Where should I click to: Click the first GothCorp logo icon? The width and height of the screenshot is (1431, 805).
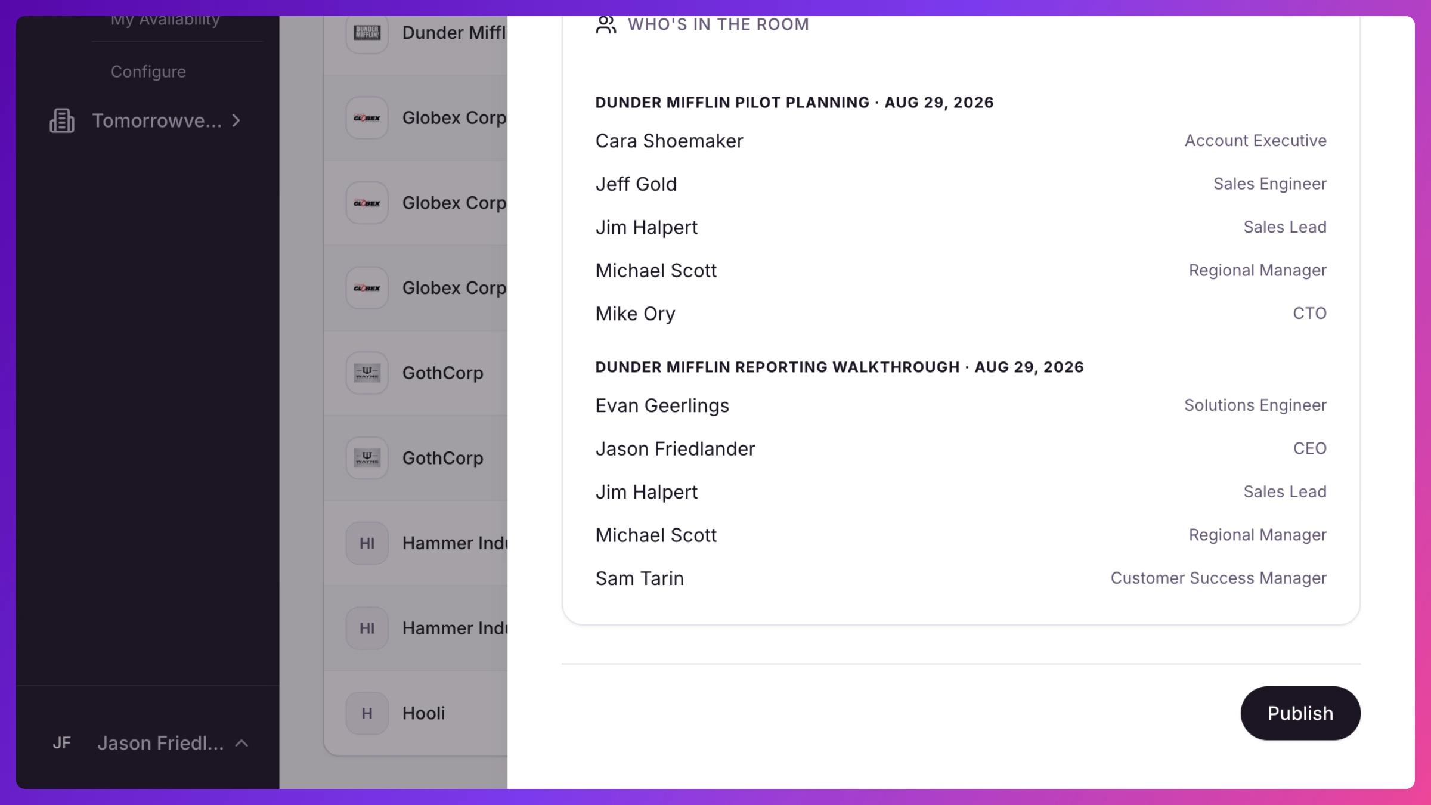367,373
